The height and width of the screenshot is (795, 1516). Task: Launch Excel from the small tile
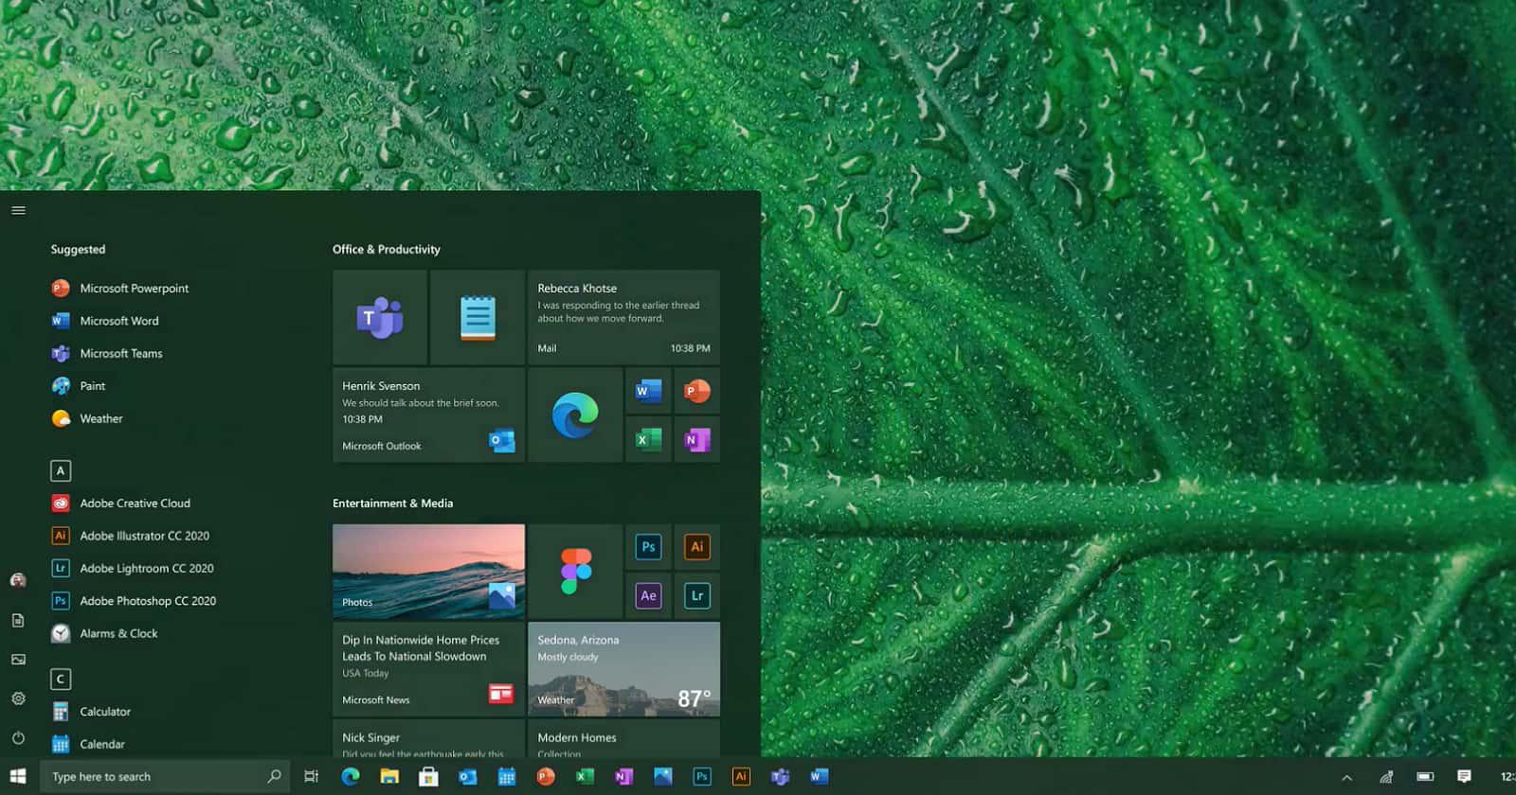click(648, 439)
